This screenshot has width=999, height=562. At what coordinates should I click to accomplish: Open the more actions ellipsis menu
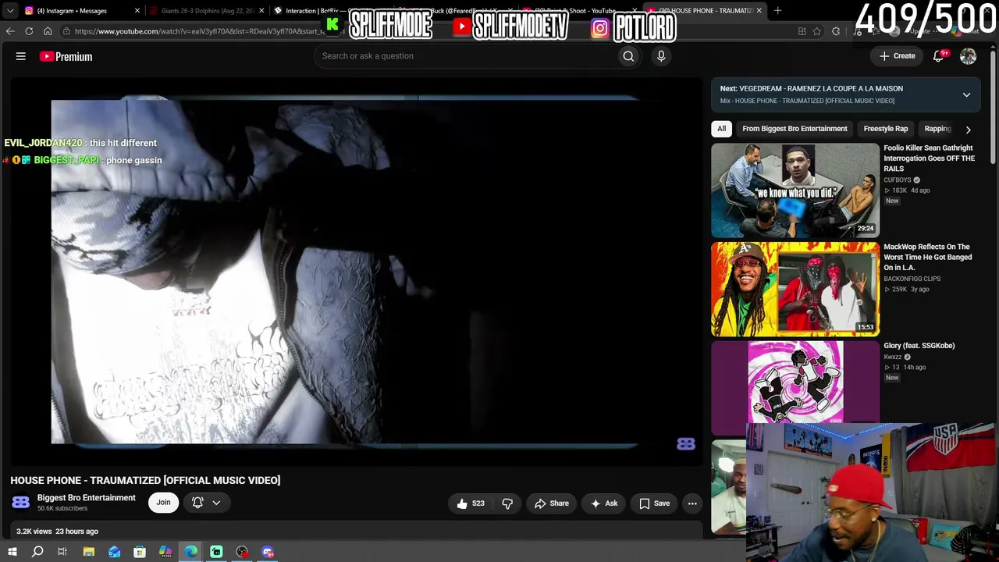(692, 503)
